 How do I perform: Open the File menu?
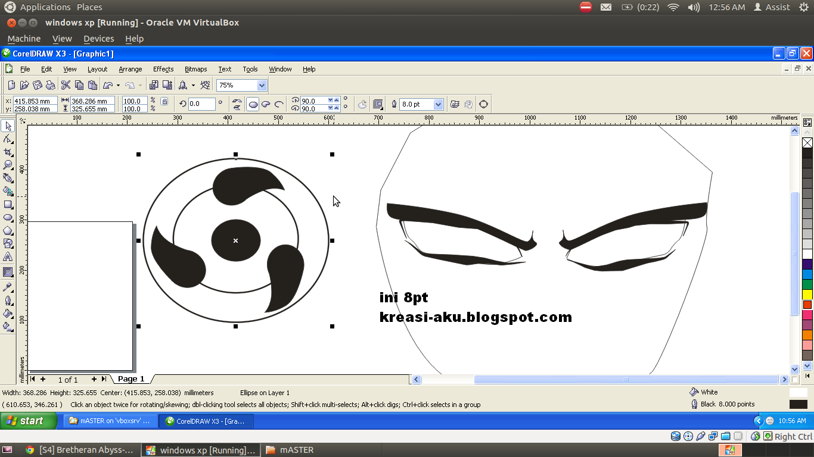click(25, 69)
